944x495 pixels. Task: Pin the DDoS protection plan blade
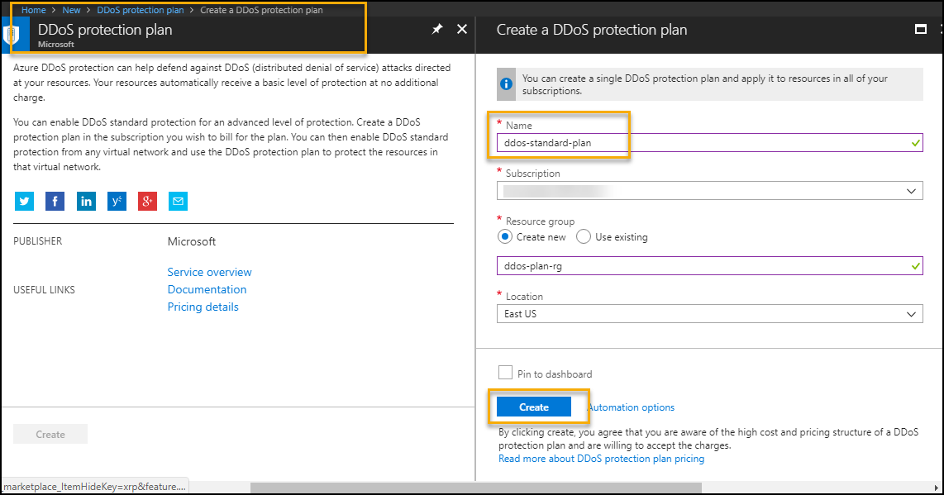coord(437,29)
